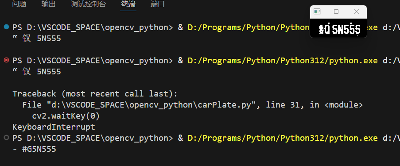This screenshot has height=166, width=400.
Task: Click the last PS D:\VSCODE_SPACE prompt
Action: [x=93, y=138]
